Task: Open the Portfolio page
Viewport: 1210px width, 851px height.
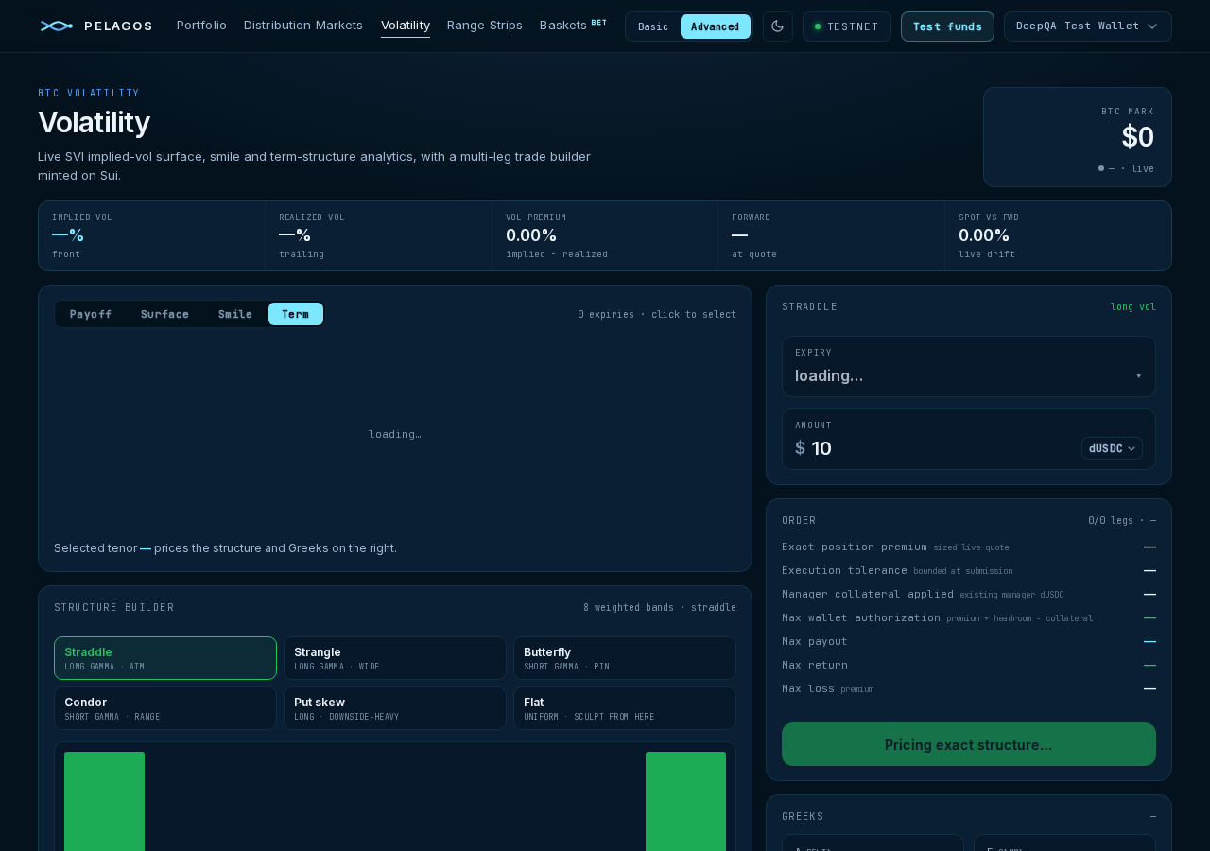Action: (201, 26)
